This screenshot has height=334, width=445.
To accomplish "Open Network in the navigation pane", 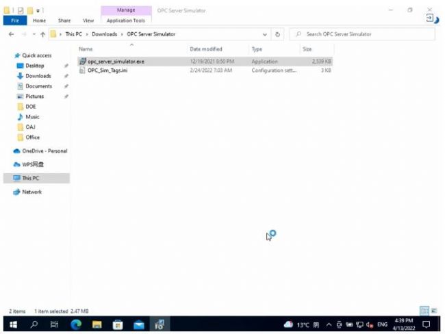I will (31, 192).
